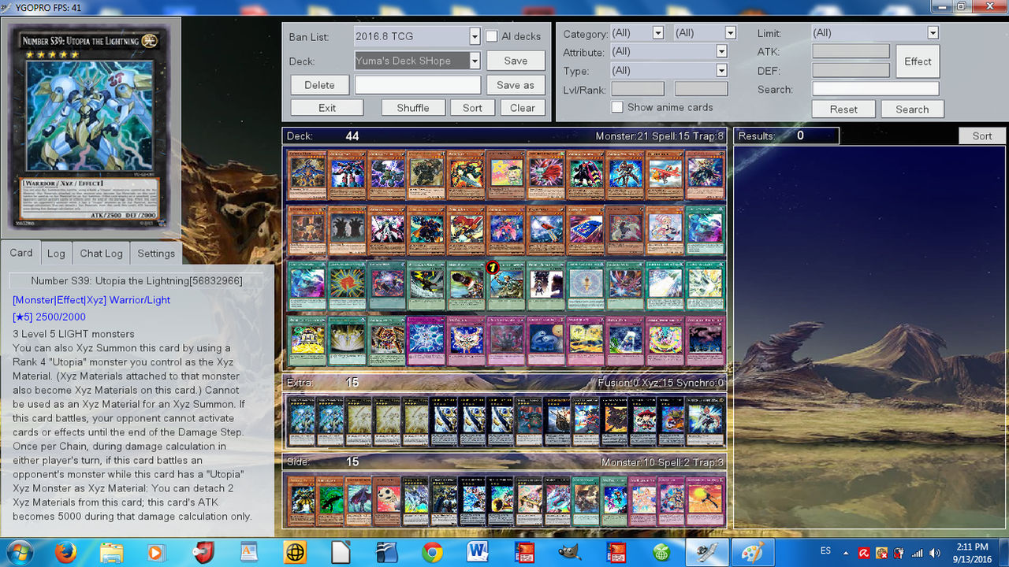Launch Google Chrome from the taskbar

click(x=431, y=552)
